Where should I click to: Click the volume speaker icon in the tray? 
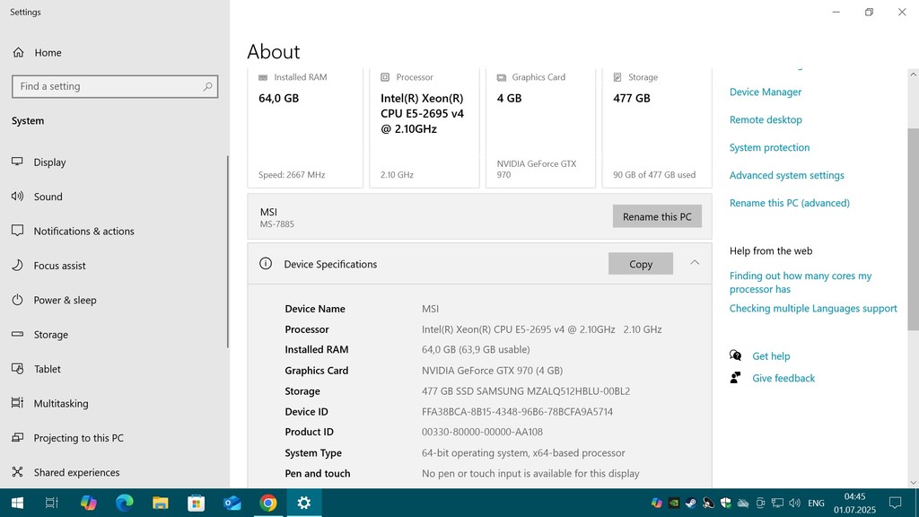tap(795, 503)
